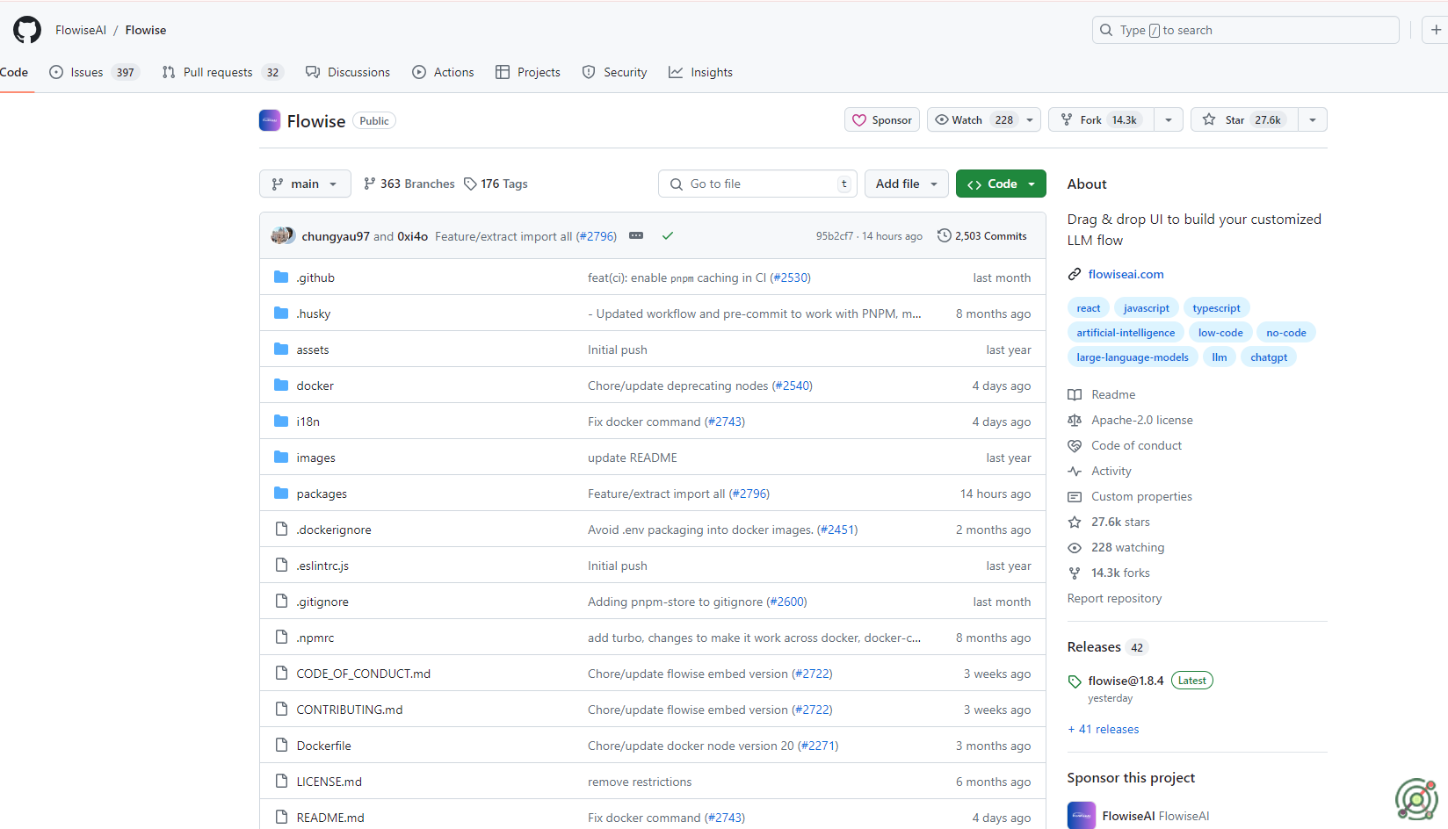Click the commit status checkmark icon
The image size is (1448, 829).
(x=668, y=235)
